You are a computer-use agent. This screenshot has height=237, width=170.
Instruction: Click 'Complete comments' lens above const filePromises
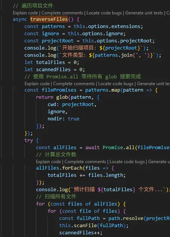point(74,84)
